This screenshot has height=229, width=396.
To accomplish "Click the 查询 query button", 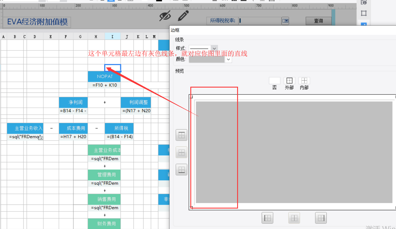I will click(x=318, y=21).
